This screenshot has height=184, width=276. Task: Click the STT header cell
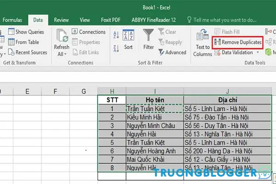click(112, 100)
